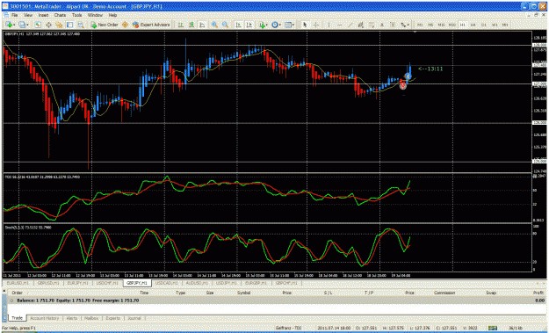
Task: Select the Equidistant Channel tool
Action: pos(361,25)
